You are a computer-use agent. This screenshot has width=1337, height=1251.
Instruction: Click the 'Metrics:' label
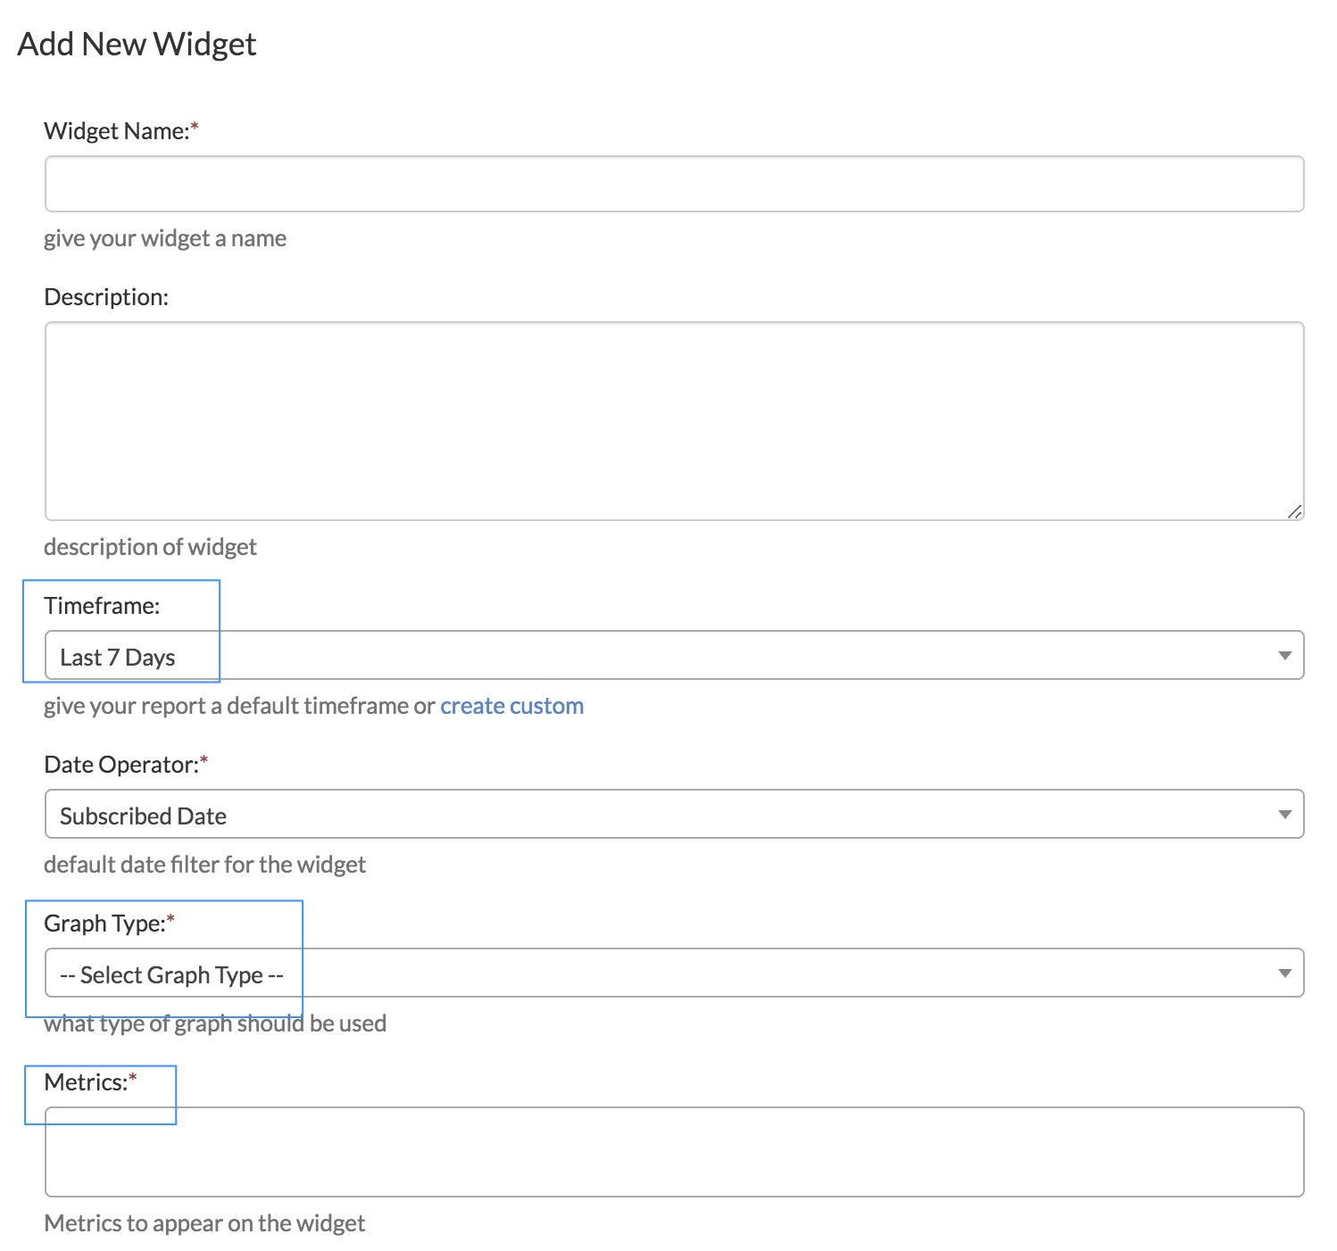(x=86, y=1082)
